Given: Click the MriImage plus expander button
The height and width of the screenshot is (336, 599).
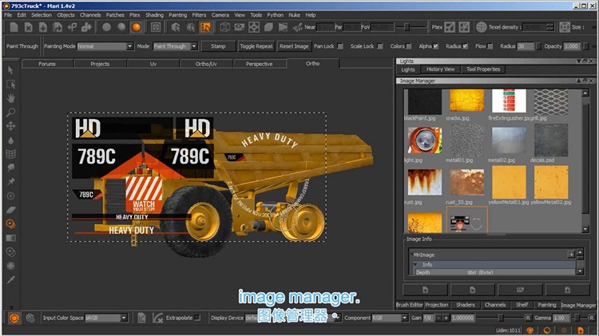Looking at the screenshot, I should coord(571,255).
